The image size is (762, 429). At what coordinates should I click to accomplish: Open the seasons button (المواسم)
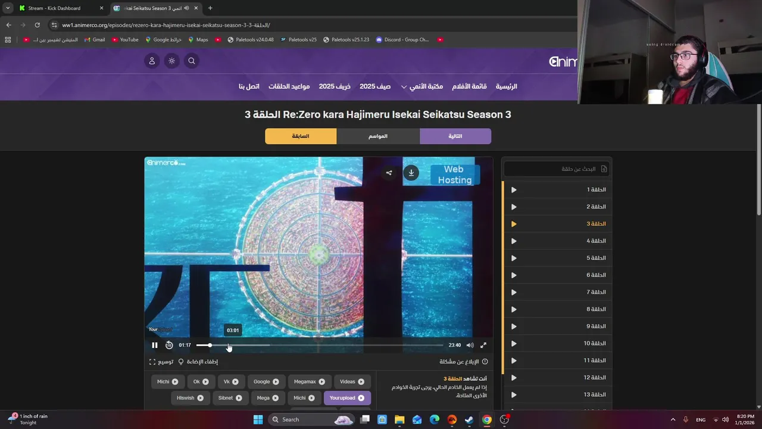point(378,136)
